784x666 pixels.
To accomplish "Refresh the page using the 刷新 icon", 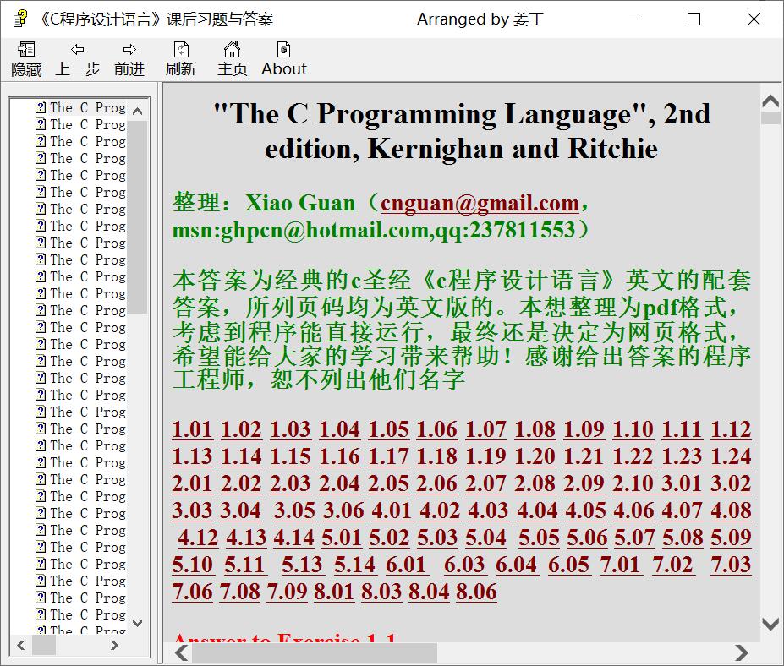I will (181, 50).
